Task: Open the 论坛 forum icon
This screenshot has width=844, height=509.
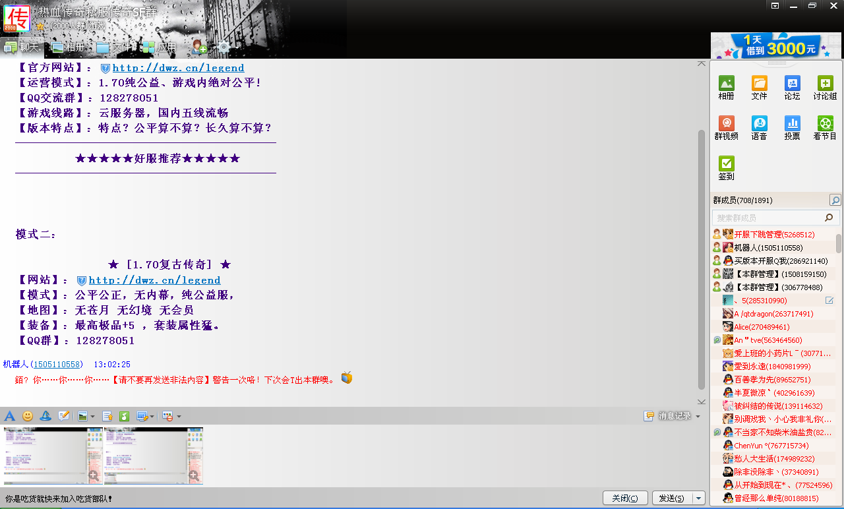Action: click(x=792, y=88)
